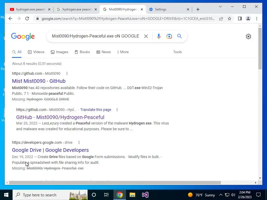
Task: Expand the tab search chevron
Action: (x=220, y=7)
